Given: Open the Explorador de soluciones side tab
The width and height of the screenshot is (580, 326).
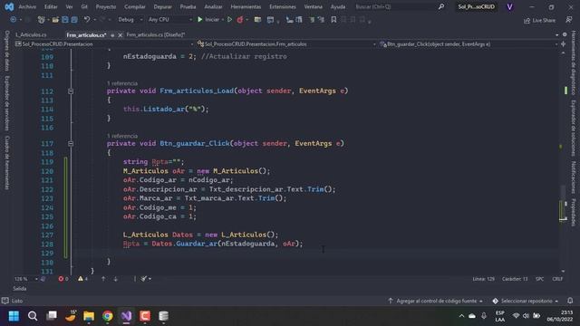Looking at the screenshot, I should click(x=574, y=129).
